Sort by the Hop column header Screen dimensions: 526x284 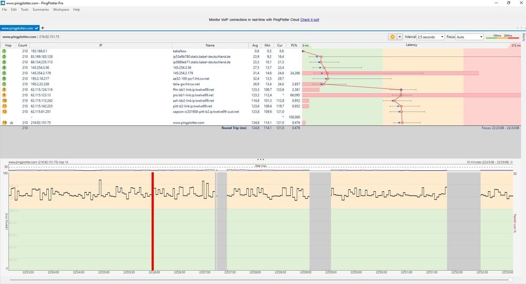[8, 45]
